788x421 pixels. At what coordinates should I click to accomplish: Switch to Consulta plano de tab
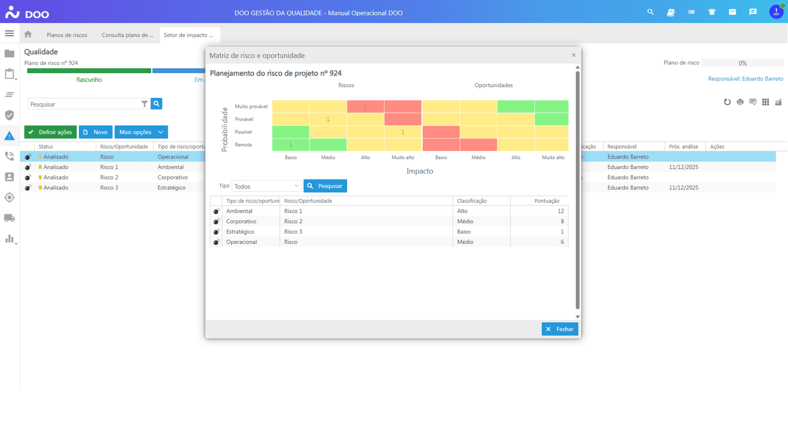127,35
